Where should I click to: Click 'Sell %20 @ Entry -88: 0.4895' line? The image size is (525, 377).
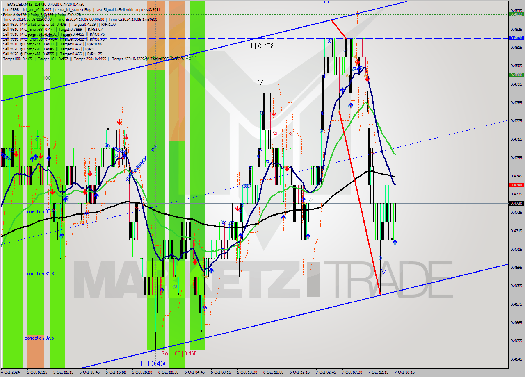point(52,54)
